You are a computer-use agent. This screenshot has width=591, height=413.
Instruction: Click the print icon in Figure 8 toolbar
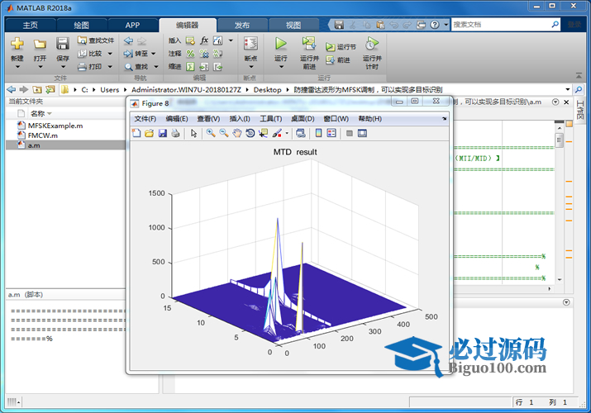[176, 133]
